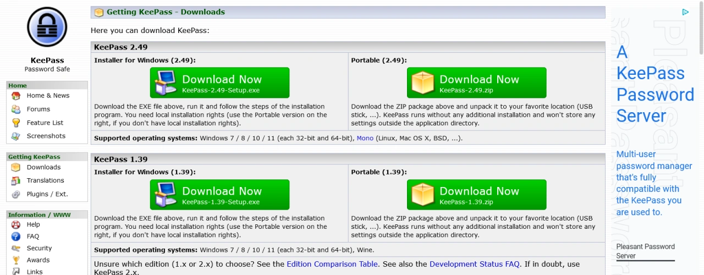The width and height of the screenshot is (704, 275).
Task: Click yellow box icon on KeePass-2.49.zip button
Action: [424, 83]
